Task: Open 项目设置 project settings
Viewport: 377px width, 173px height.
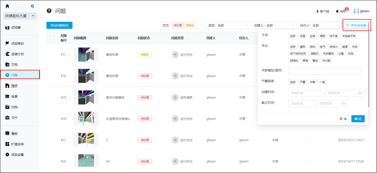Action: point(17,155)
